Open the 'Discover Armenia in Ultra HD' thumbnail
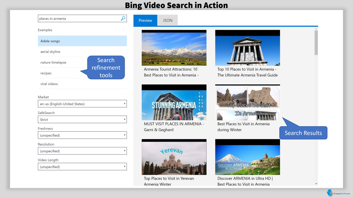The image size is (353, 198). pyautogui.click(x=248, y=157)
